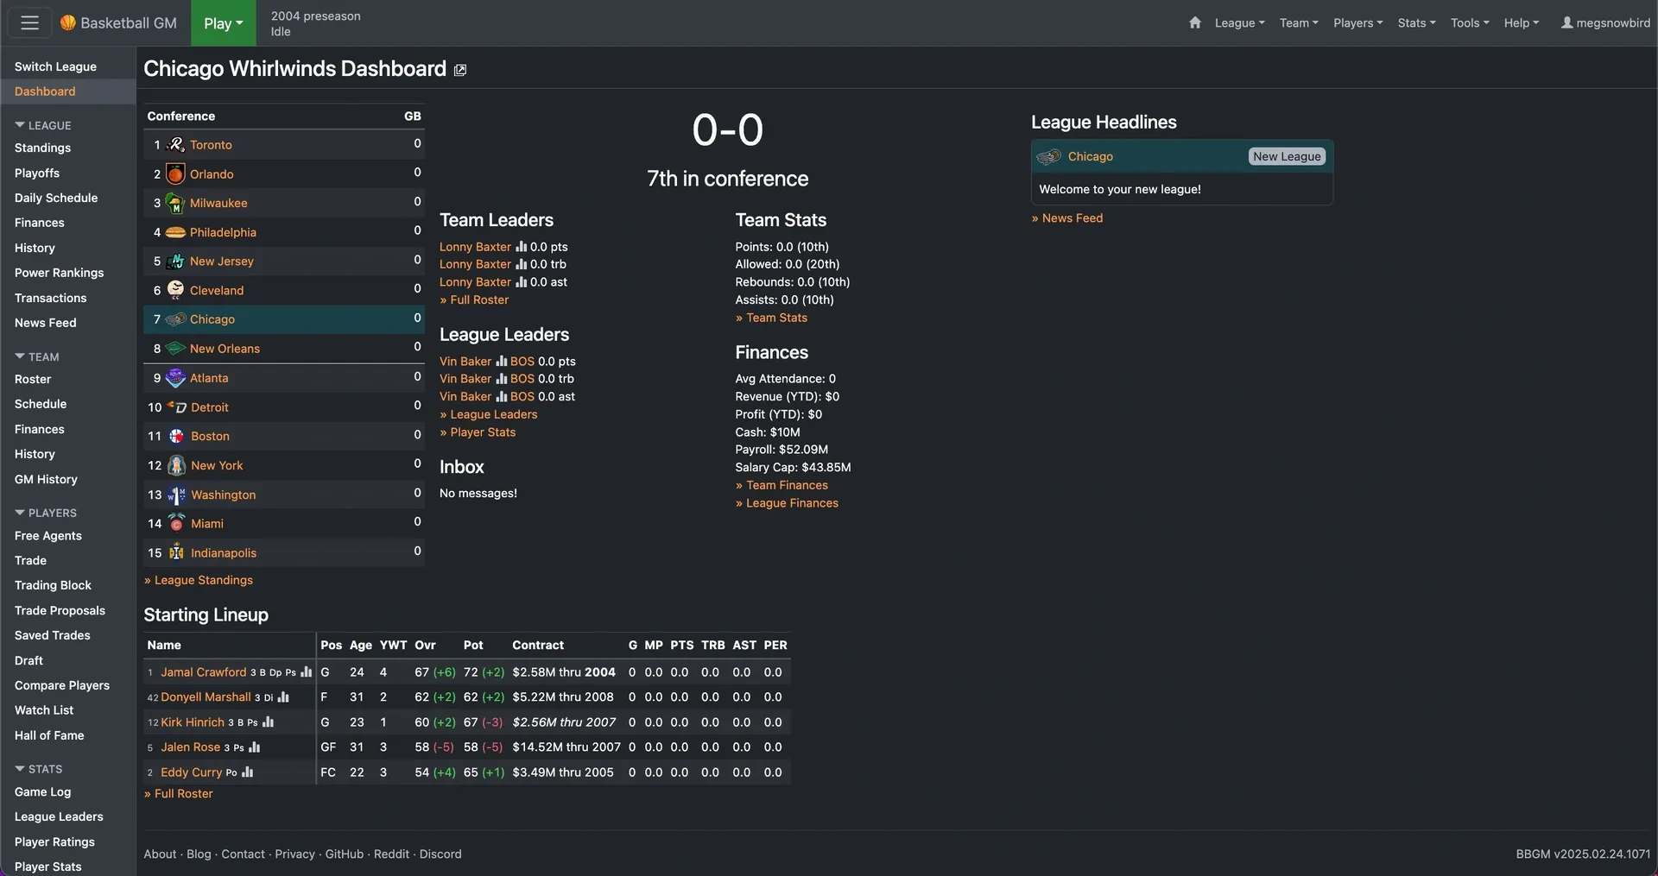This screenshot has width=1658, height=876.
Task: Open the League Finances link
Action: (792, 503)
